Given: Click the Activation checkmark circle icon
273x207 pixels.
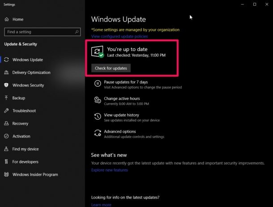Looking at the screenshot, I should 6,136.
